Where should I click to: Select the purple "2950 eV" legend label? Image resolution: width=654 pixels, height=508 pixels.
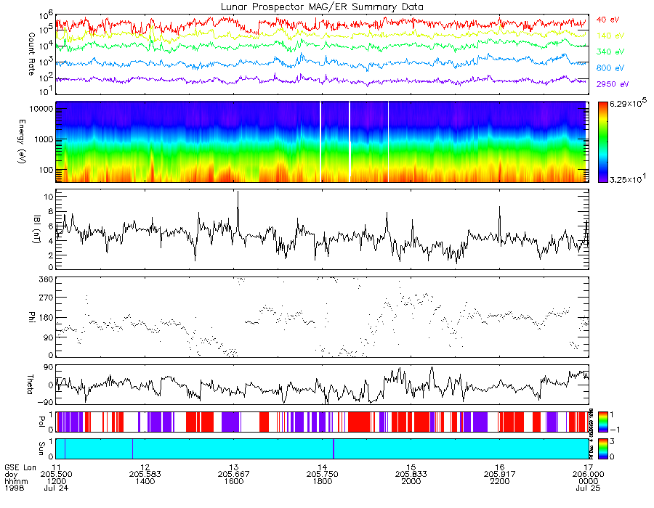613,84
